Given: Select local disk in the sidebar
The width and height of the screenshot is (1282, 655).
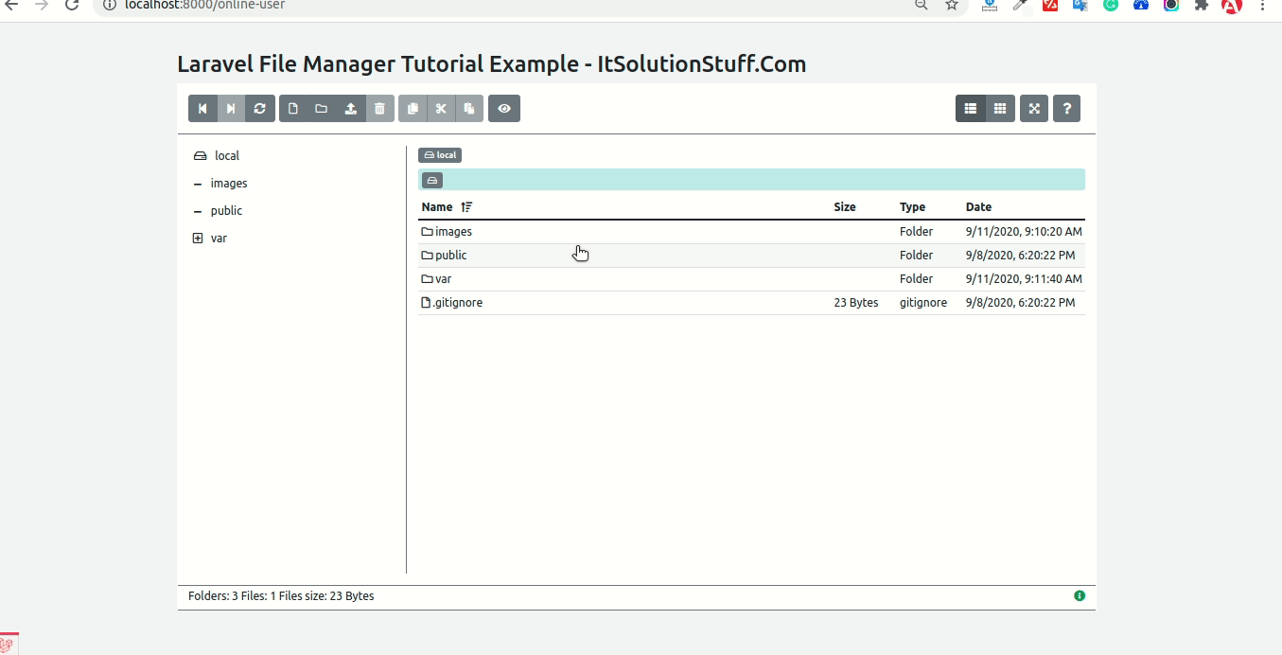Looking at the screenshot, I should point(226,156).
